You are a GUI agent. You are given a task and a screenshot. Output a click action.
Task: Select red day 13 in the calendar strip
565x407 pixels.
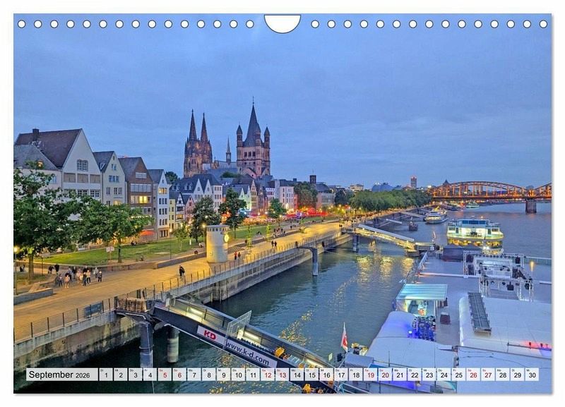(x=282, y=375)
